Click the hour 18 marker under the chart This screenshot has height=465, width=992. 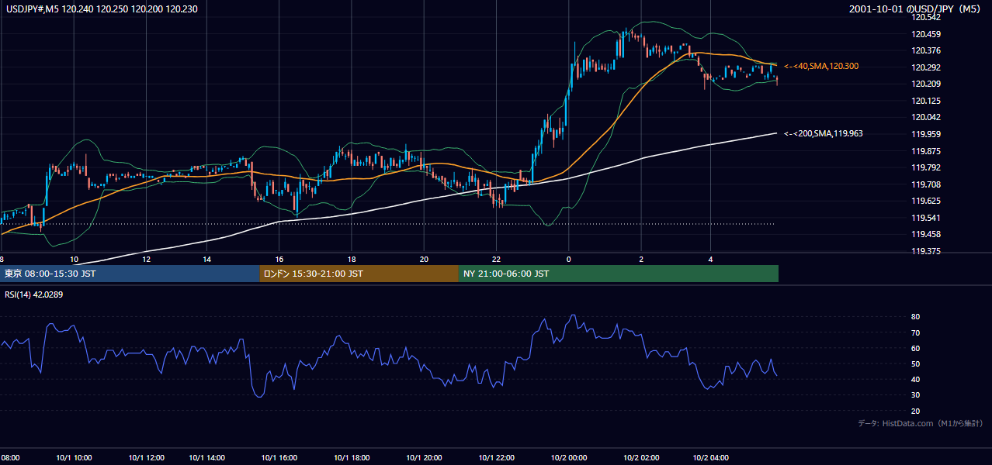[352, 259]
